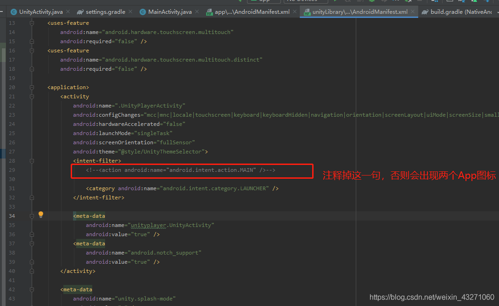Click the opening <application> tag
499x306 pixels.
pos(68,87)
